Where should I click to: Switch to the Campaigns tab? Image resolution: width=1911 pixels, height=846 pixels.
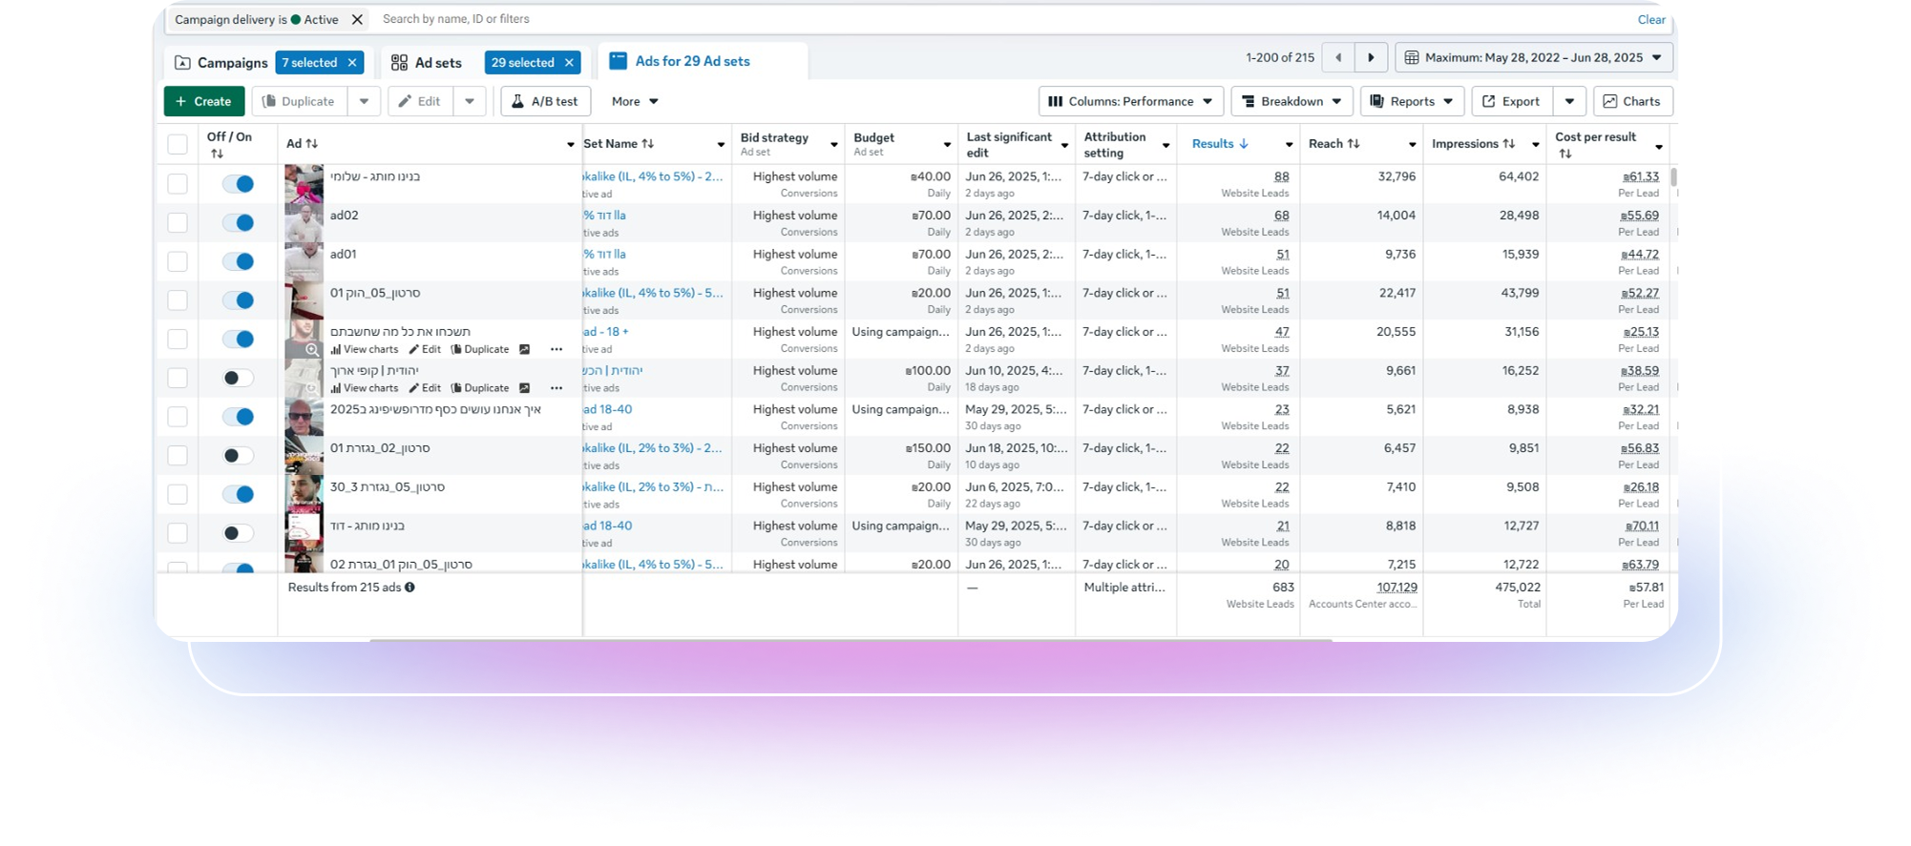point(221,63)
